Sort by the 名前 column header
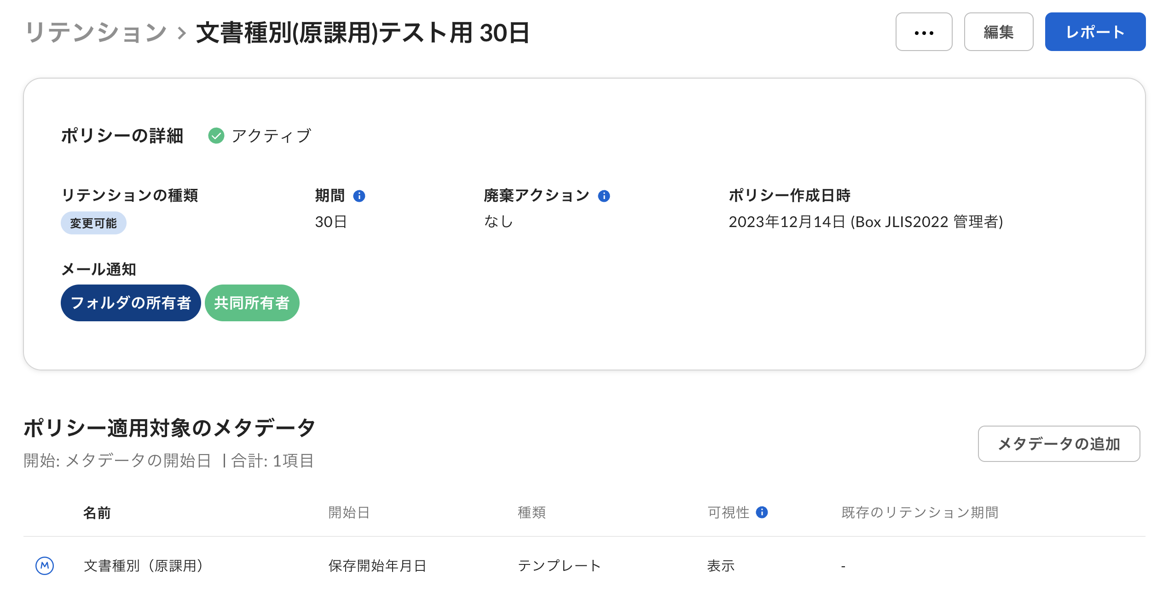 97,512
